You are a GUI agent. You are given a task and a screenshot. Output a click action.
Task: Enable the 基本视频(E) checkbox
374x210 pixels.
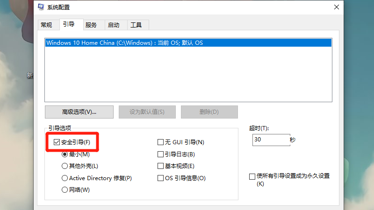point(160,166)
